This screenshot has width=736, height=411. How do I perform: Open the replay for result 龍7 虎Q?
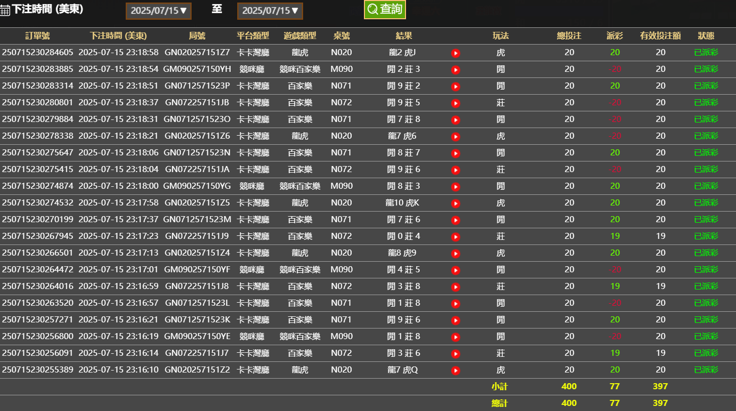pos(455,369)
